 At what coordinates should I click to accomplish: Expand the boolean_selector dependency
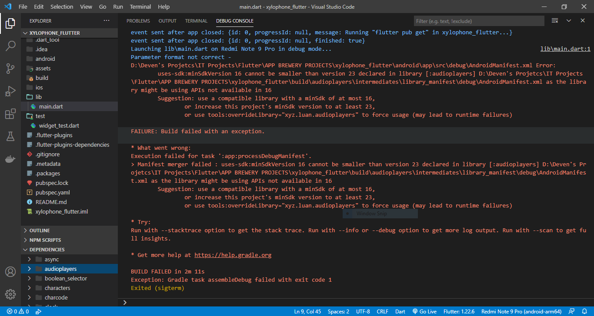coord(70,279)
